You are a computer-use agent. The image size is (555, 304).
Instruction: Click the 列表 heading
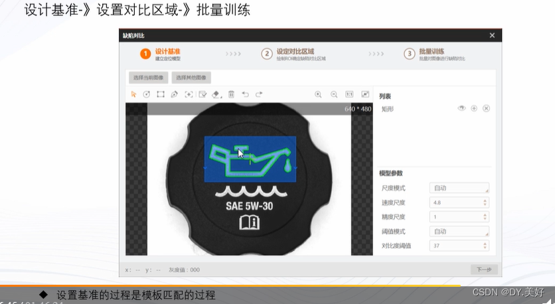click(x=385, y=96)
